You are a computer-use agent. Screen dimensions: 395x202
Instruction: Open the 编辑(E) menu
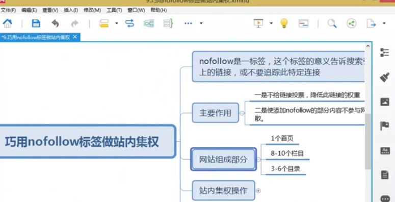(29, 10)
